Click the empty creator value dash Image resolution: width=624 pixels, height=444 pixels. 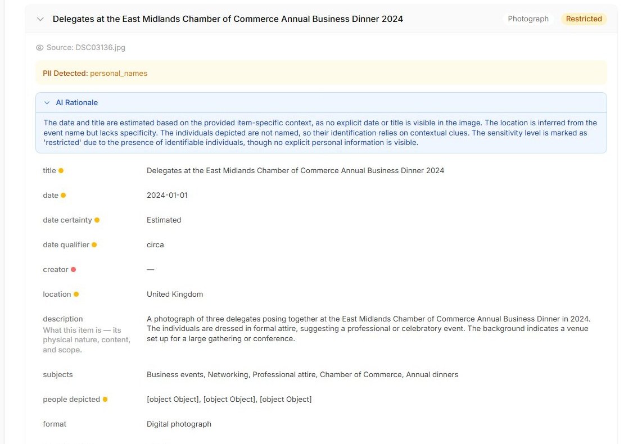[151, 269]
